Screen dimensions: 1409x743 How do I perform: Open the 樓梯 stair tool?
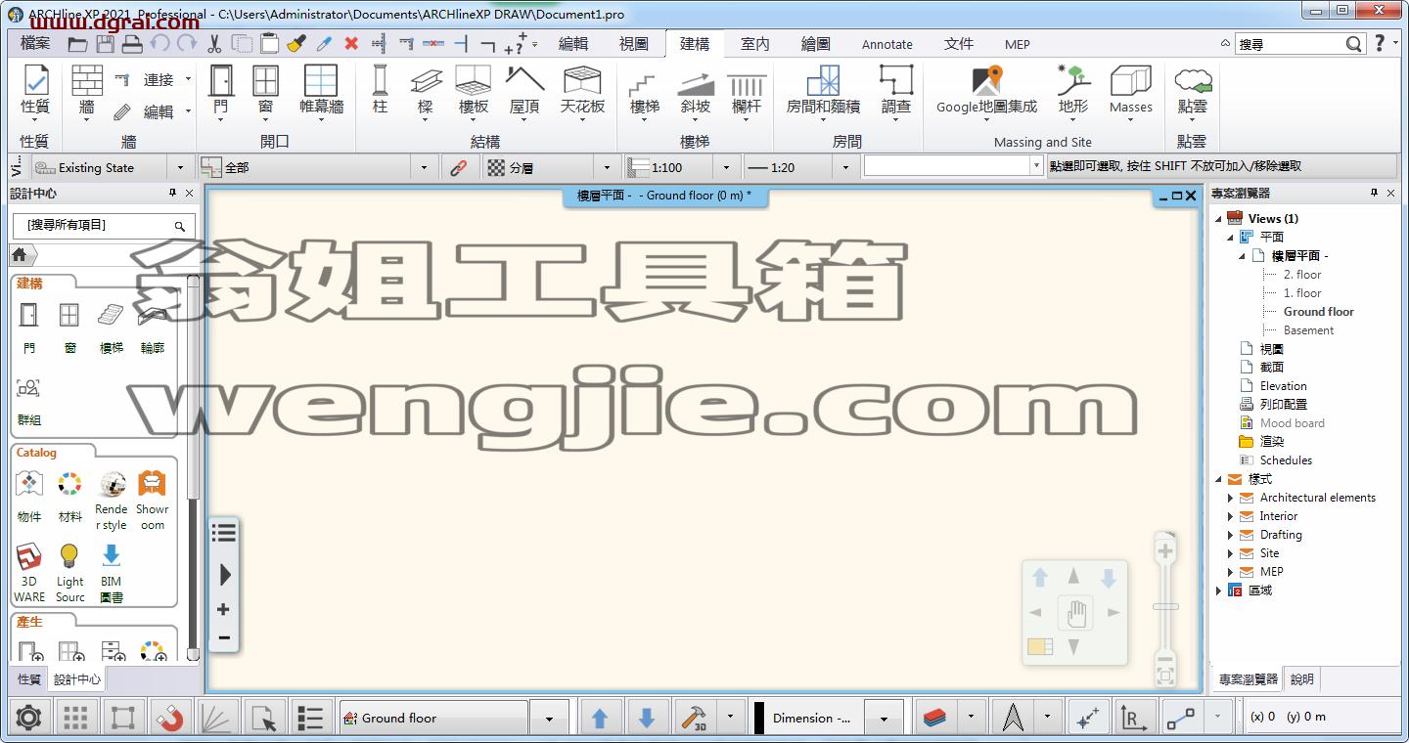(x=644, y=93)
